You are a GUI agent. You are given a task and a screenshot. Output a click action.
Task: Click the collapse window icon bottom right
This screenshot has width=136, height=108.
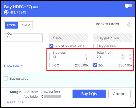click(x=132, y=104)
